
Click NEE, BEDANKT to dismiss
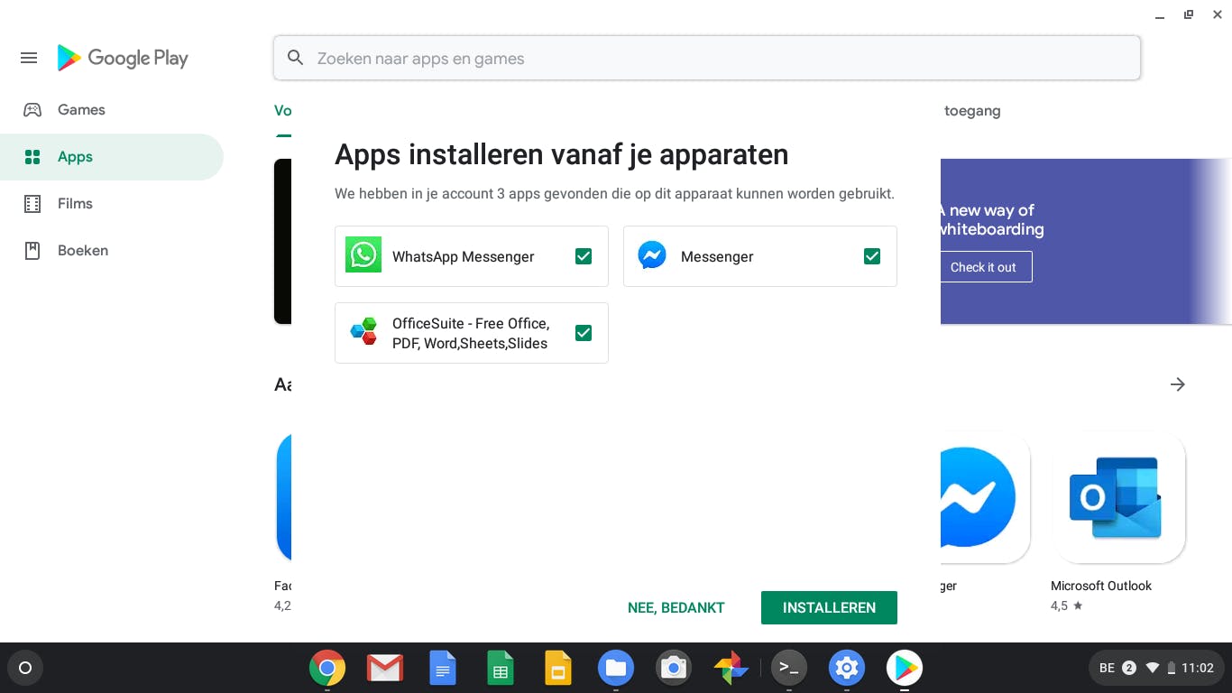(x=676, y=607)
